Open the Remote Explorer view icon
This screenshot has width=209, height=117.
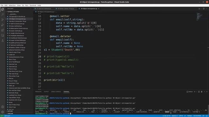pos(3,35)
